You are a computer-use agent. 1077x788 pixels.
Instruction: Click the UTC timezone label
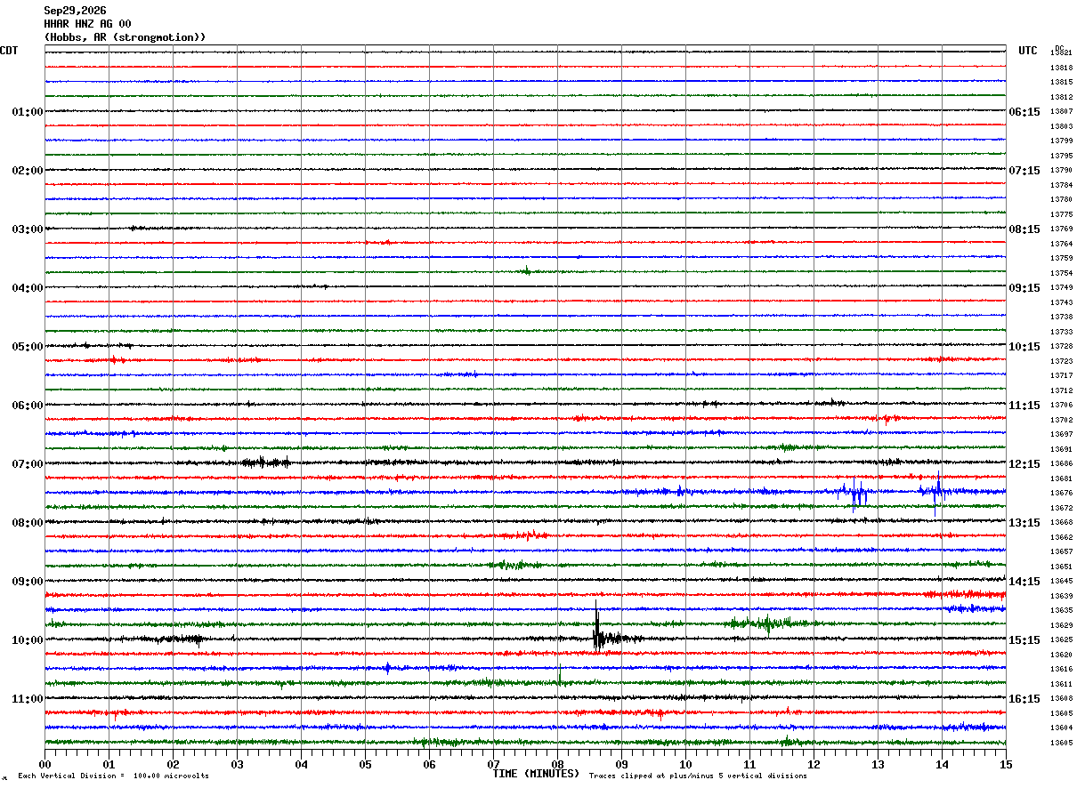[x=1028, y=51]
